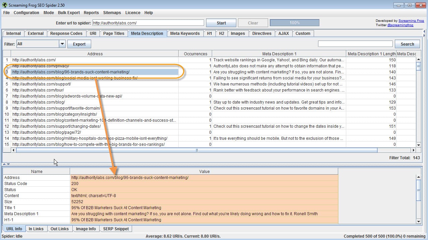This screenshot has width=428, height=240.
Task: Click the Clear button
Action: coord(253,23)
